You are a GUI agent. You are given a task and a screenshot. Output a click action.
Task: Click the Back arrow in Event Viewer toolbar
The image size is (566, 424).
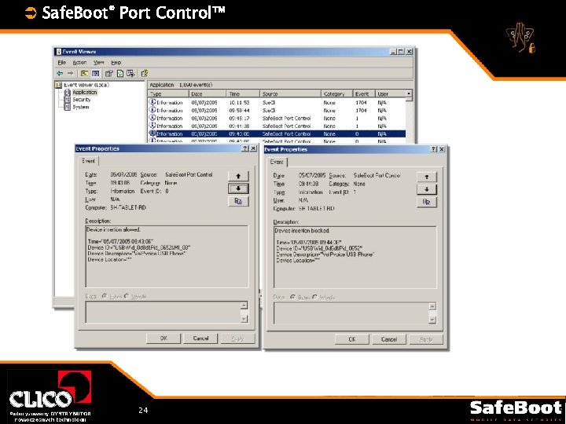pos(60,73)
